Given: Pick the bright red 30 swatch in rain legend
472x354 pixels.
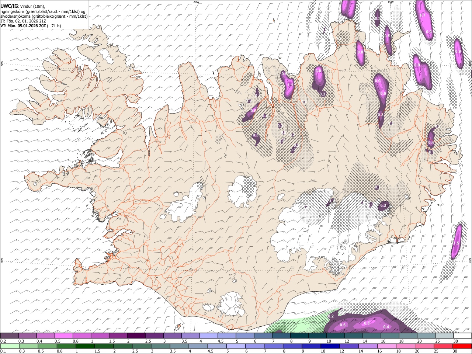Looking at the screenshot, I should [462, 346].
